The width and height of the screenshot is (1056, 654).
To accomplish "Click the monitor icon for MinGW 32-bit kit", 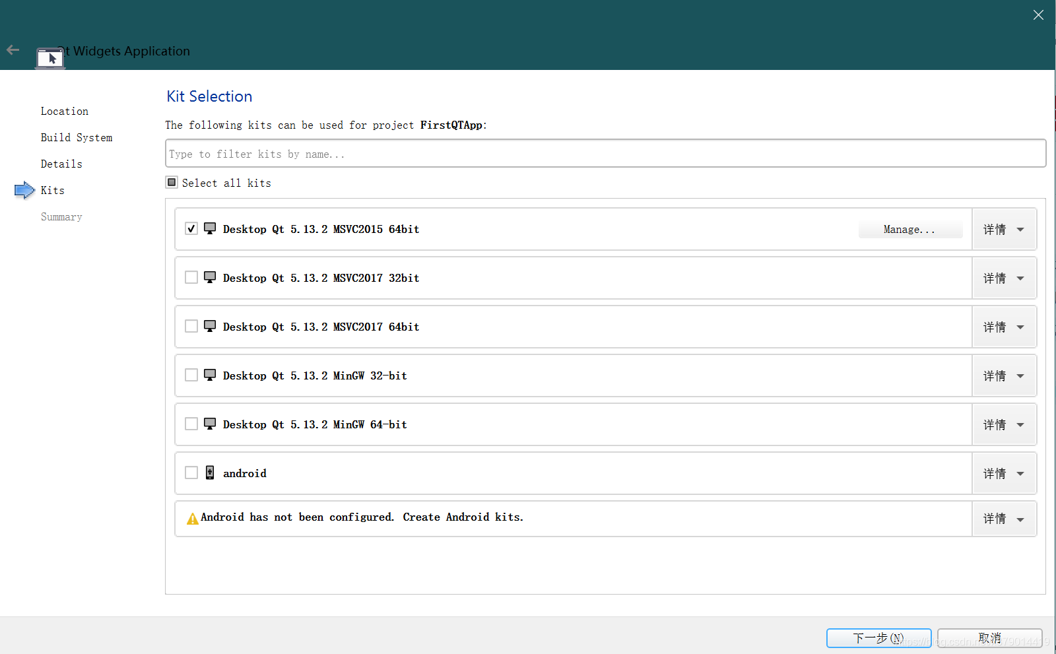I will click(x=210, y=375).
